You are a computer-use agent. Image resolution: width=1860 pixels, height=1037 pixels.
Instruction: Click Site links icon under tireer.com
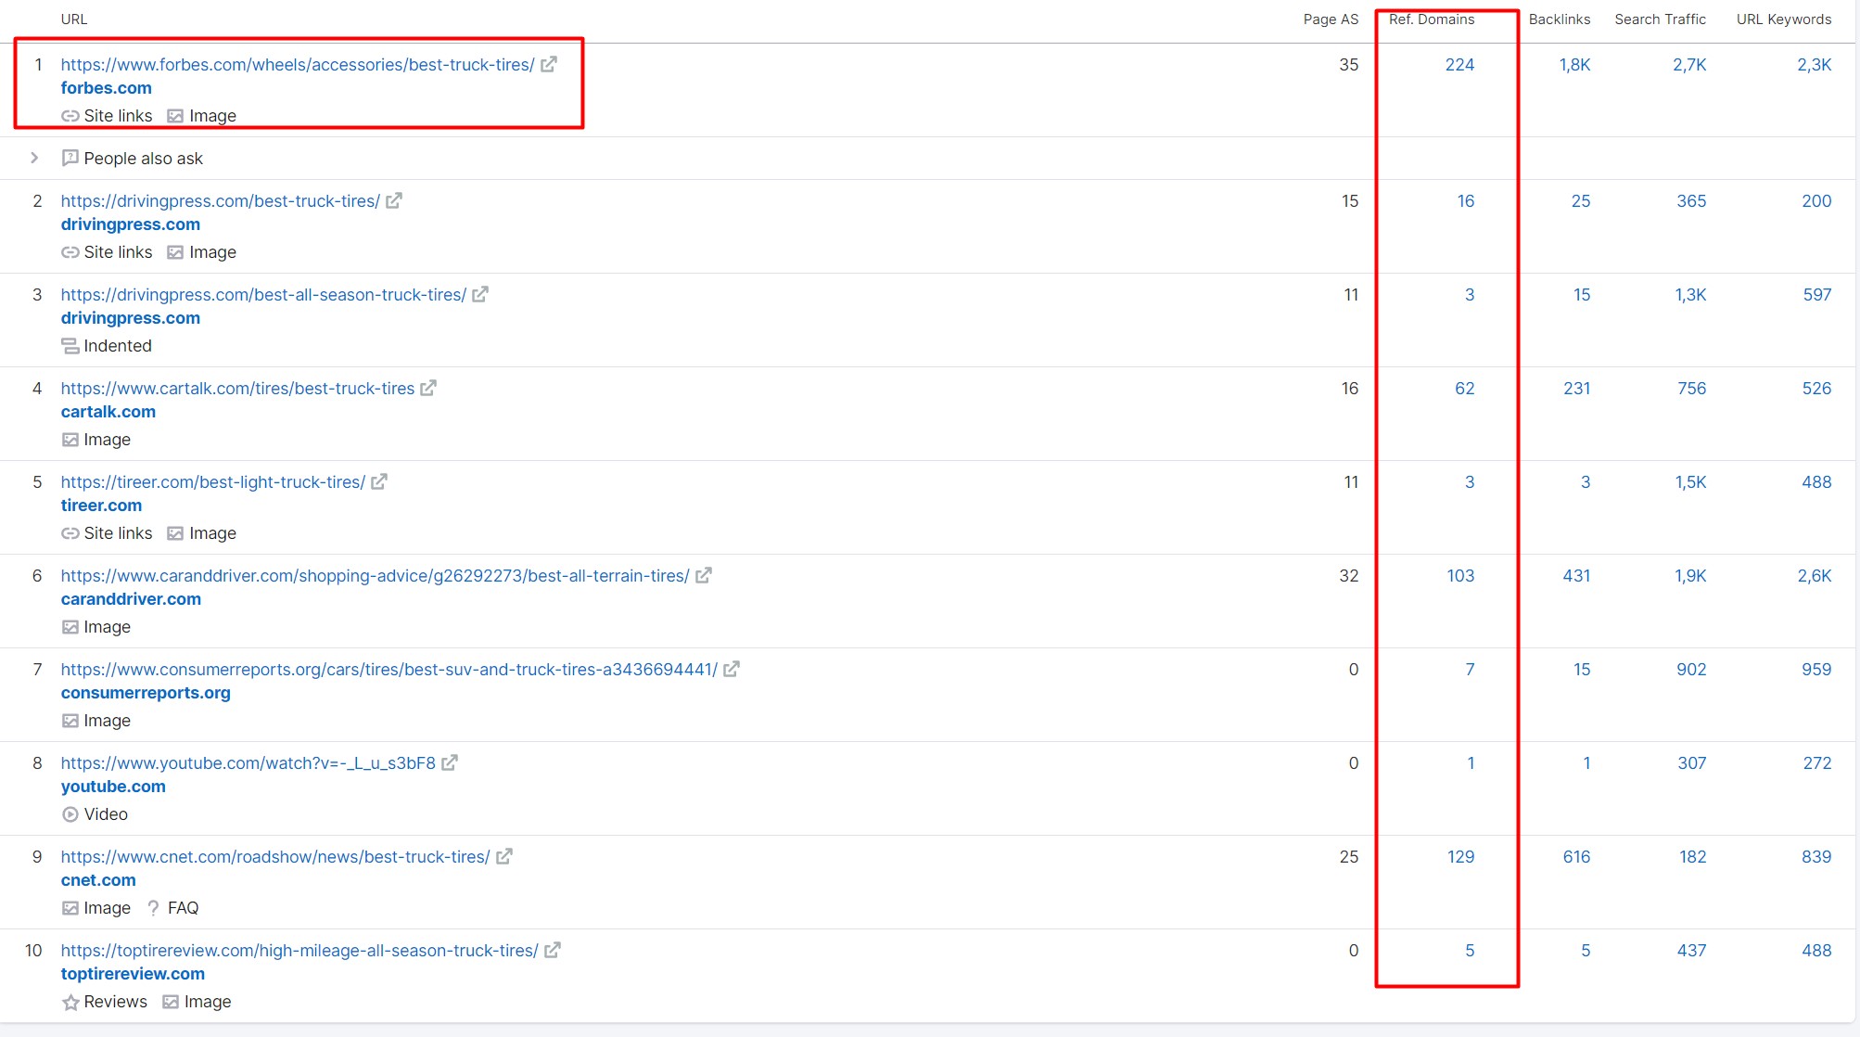click(x=70, y=533)
